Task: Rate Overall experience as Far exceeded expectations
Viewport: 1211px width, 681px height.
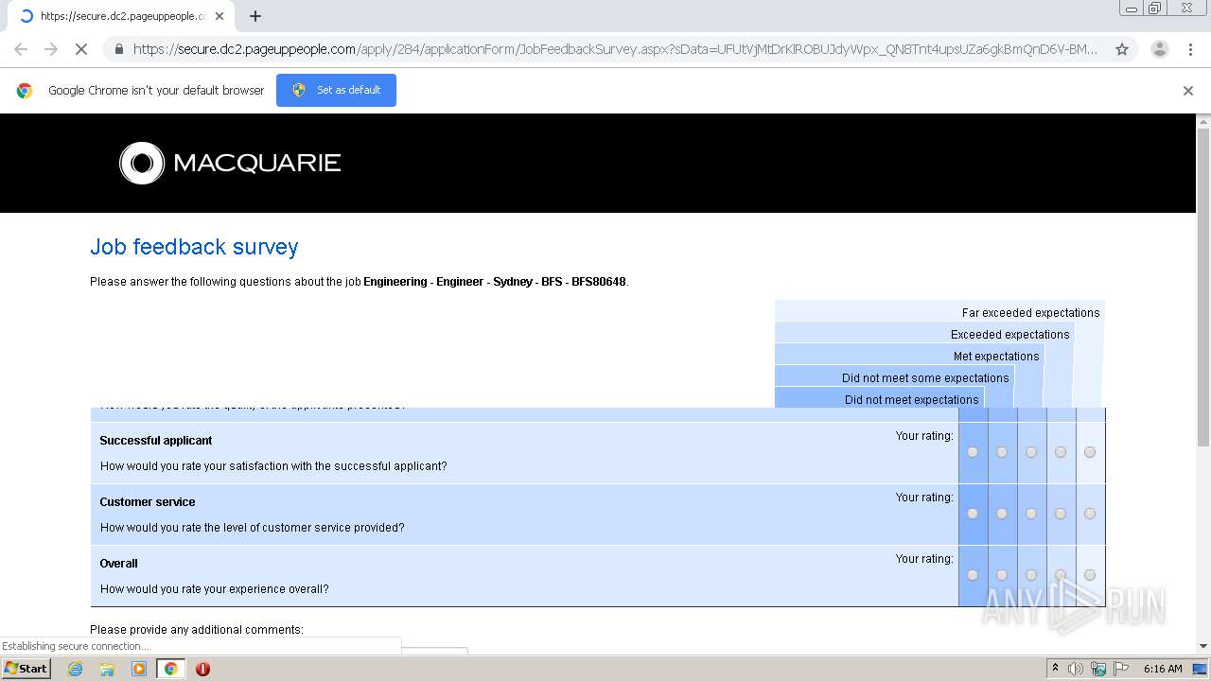Action: [x=1090, y=575]
